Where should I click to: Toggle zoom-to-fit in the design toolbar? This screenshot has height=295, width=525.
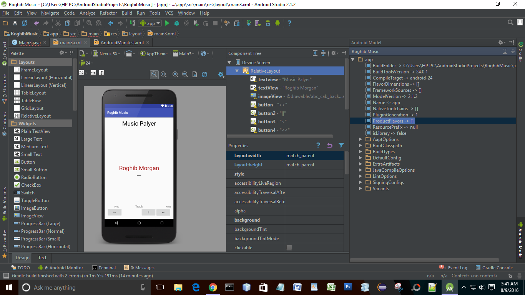click(154, 74)
